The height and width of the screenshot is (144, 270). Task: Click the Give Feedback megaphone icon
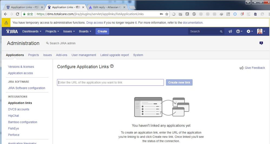tap(241, 68)
